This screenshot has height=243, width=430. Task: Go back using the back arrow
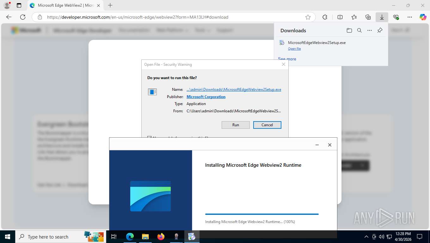[9, 17]
